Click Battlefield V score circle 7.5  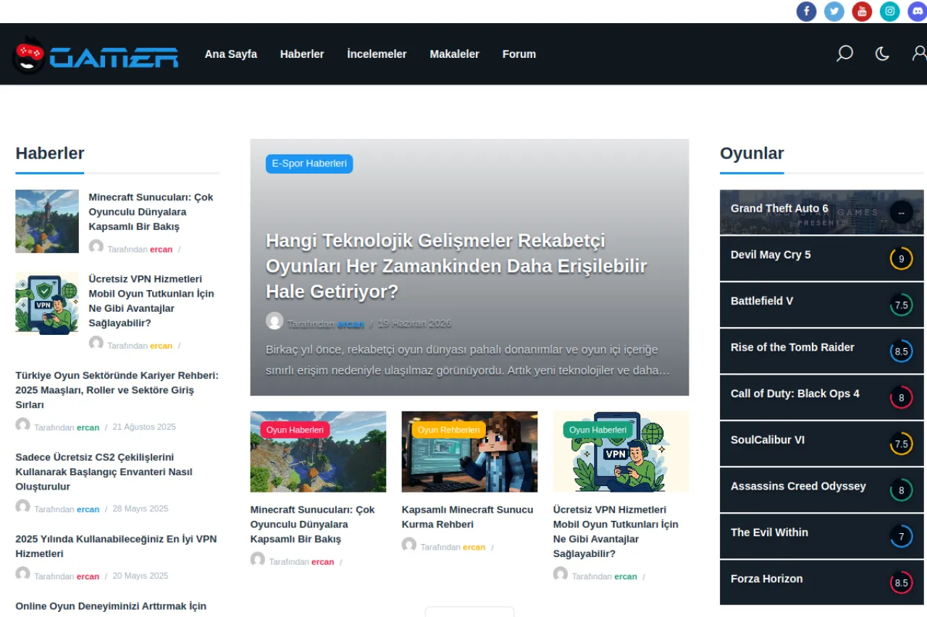(901, 305)
